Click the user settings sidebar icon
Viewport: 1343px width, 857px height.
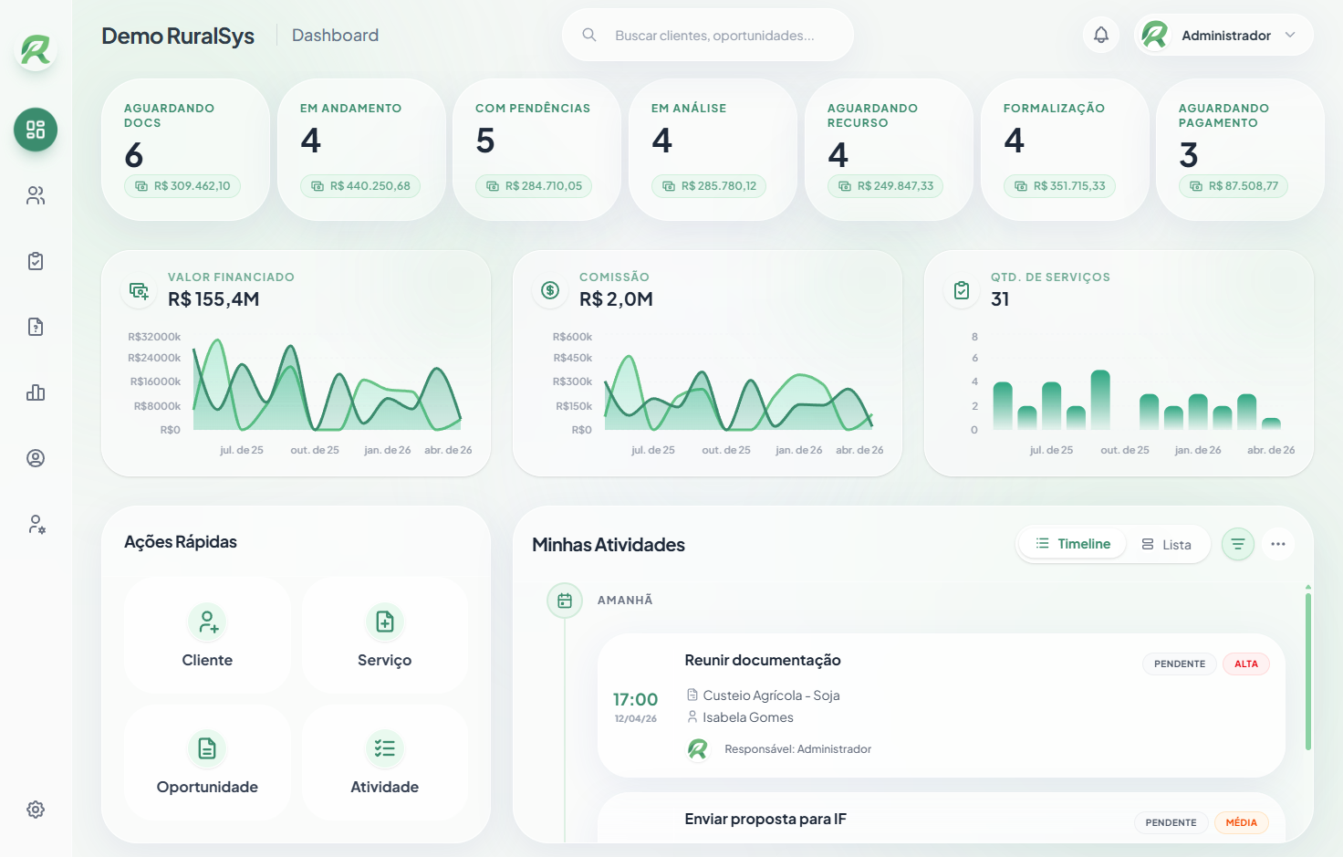click(35, 525)
